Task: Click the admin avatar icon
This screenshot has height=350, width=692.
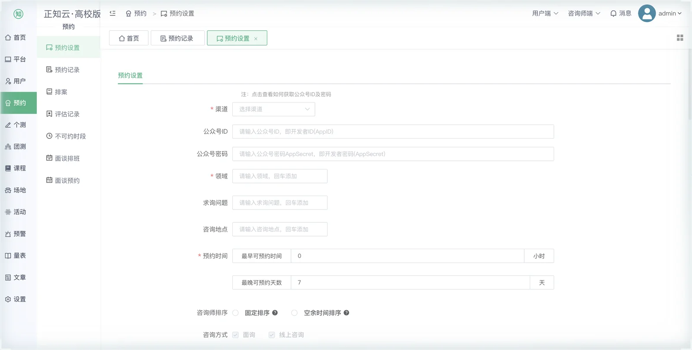Action: click(x=647, y=13)
